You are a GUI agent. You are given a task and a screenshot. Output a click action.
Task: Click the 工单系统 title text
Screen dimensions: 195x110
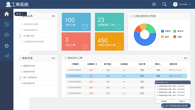click(x=20, y=5)
